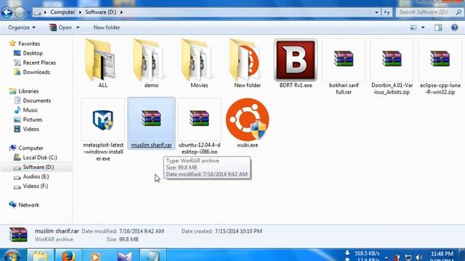
Task: Select Favorites in the navigation pane
Action: pyautogui.click(x=29, y=43)
